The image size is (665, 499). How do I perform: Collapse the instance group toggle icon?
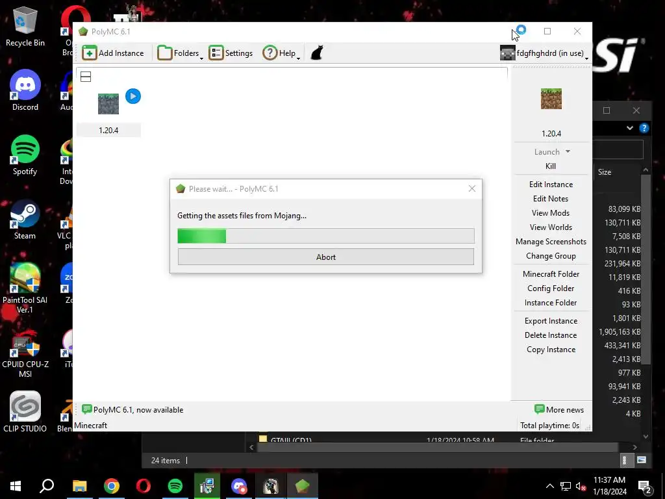86,77
